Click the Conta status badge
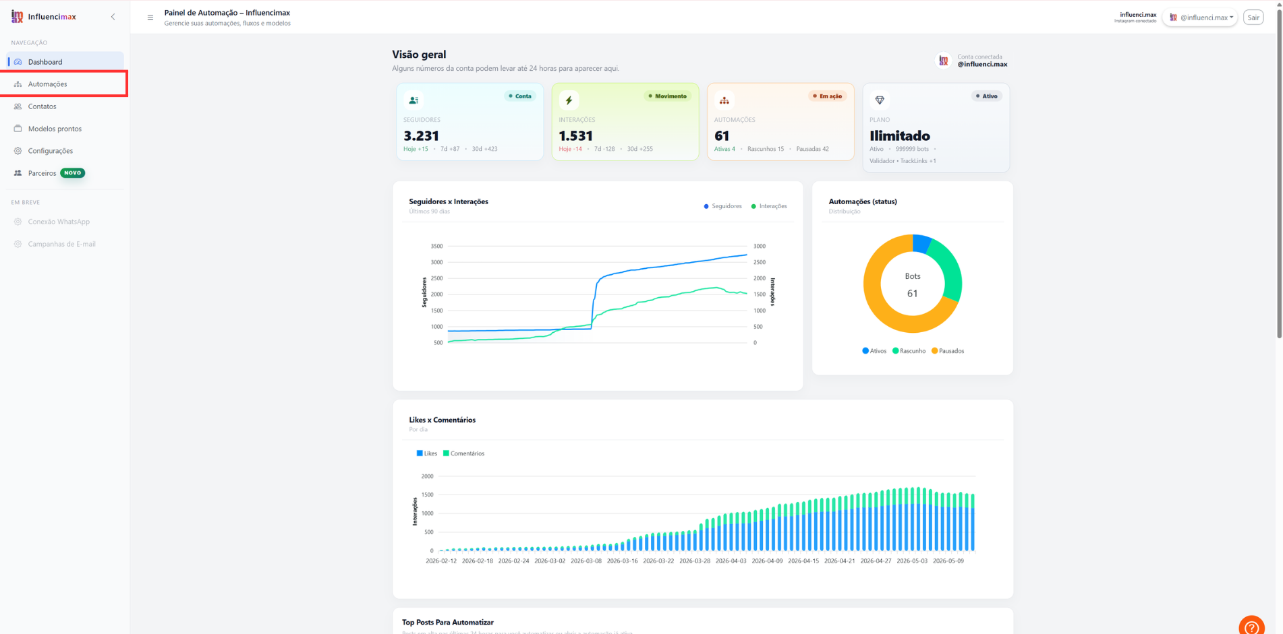Screen dimensions: 1283x634 (x=520, y=96)
